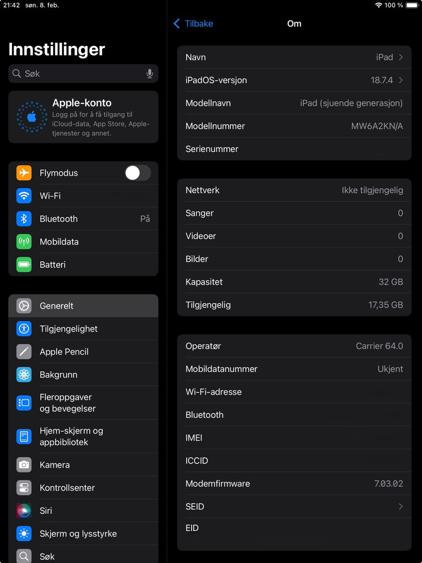Screen dimensions: 422x563
Task: Open Tilgjengelighet settings section
Action: click(x=83, y=329)
